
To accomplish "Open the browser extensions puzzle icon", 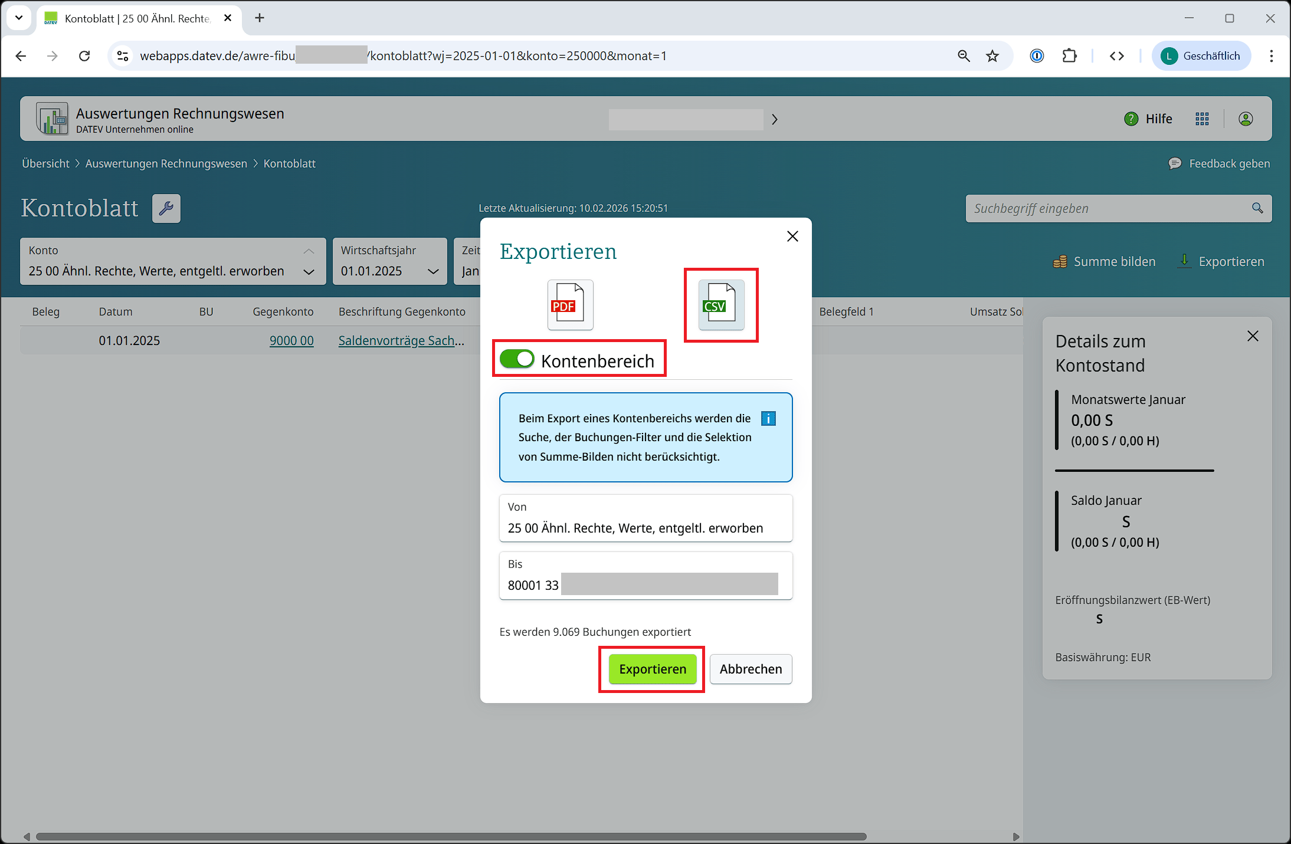I will 1069,55.
